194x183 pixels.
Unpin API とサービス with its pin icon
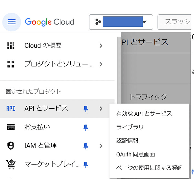click(86, 109)
